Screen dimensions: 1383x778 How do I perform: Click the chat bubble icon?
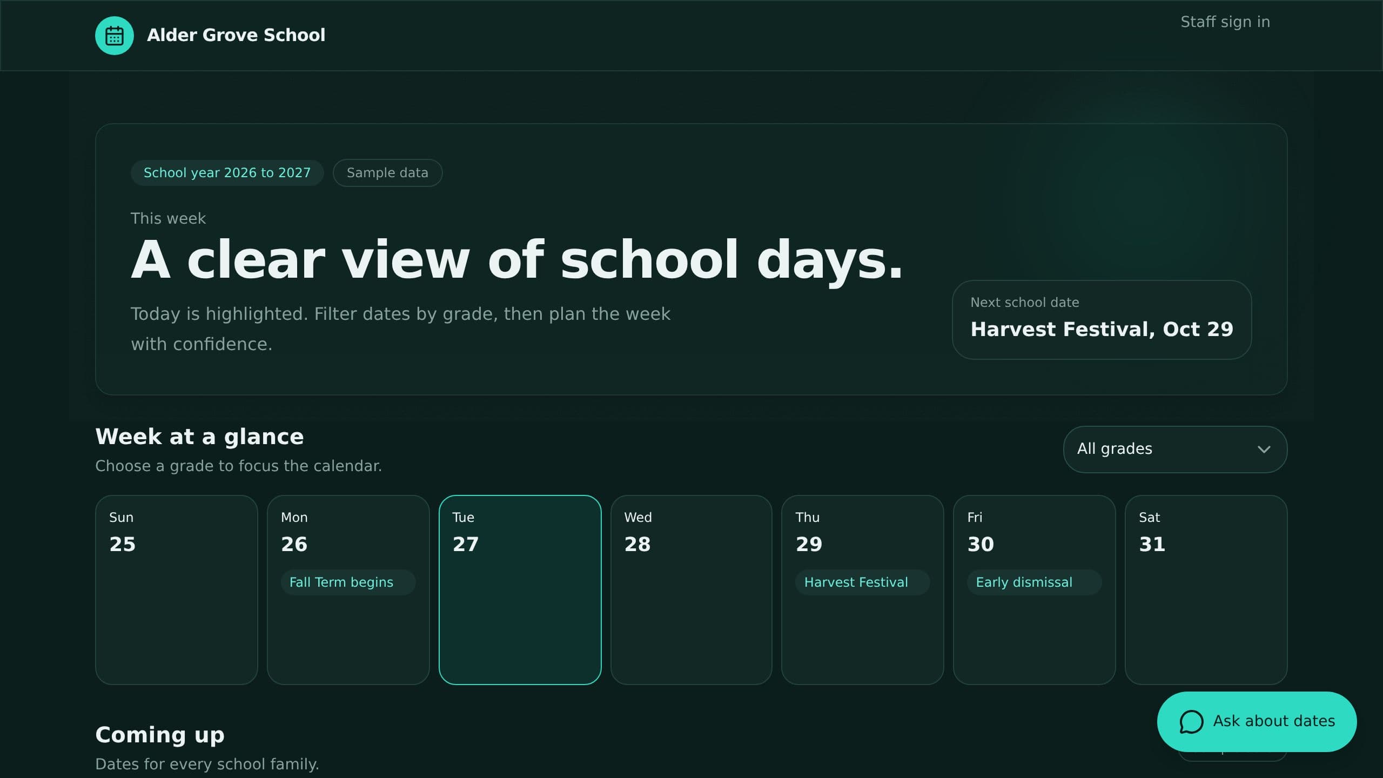(1191, 721)
